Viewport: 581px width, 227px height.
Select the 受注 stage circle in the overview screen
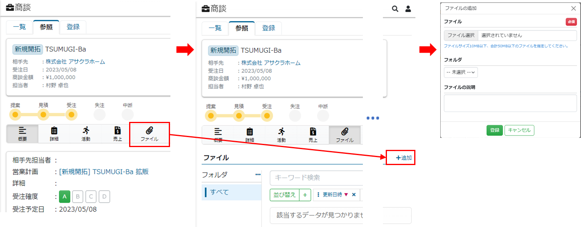point(71,115)
